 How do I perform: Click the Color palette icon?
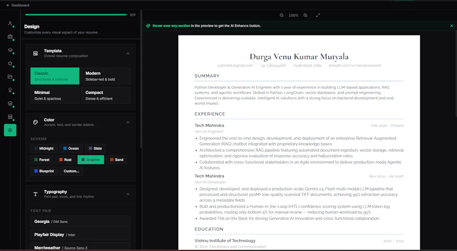(35, 122)
